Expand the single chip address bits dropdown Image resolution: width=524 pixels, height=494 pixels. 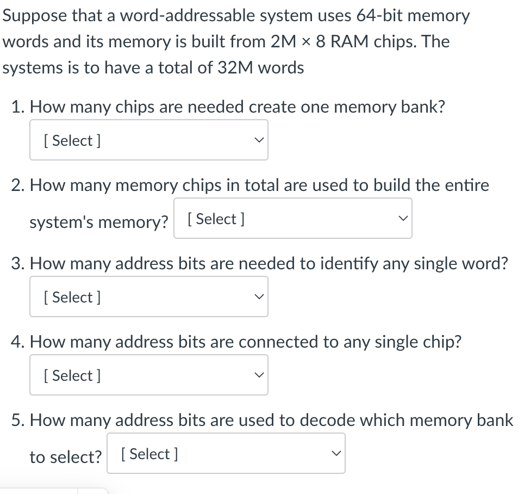point(148,375)
